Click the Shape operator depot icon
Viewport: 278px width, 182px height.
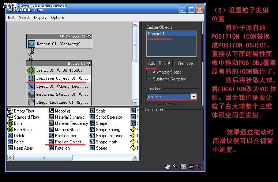pos(92,123)
